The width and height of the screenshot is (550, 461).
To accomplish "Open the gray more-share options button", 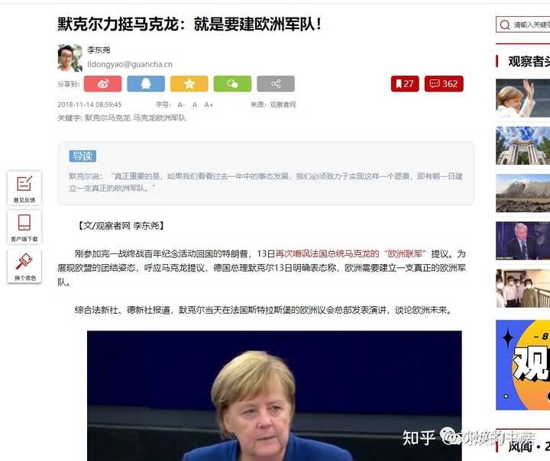I will tap(276, 84).
